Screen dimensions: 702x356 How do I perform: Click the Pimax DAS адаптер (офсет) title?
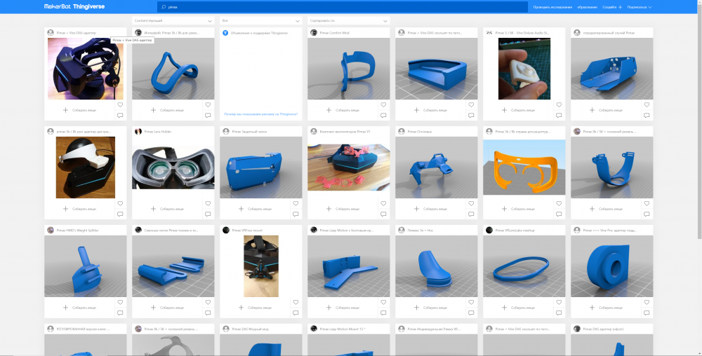pyautogui.click(x=603, y=329)
